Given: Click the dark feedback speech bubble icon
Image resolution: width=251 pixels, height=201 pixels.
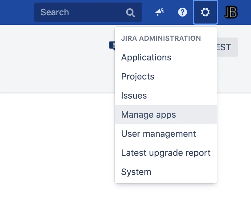Looking at the screenshot, I should click(112, 45).
